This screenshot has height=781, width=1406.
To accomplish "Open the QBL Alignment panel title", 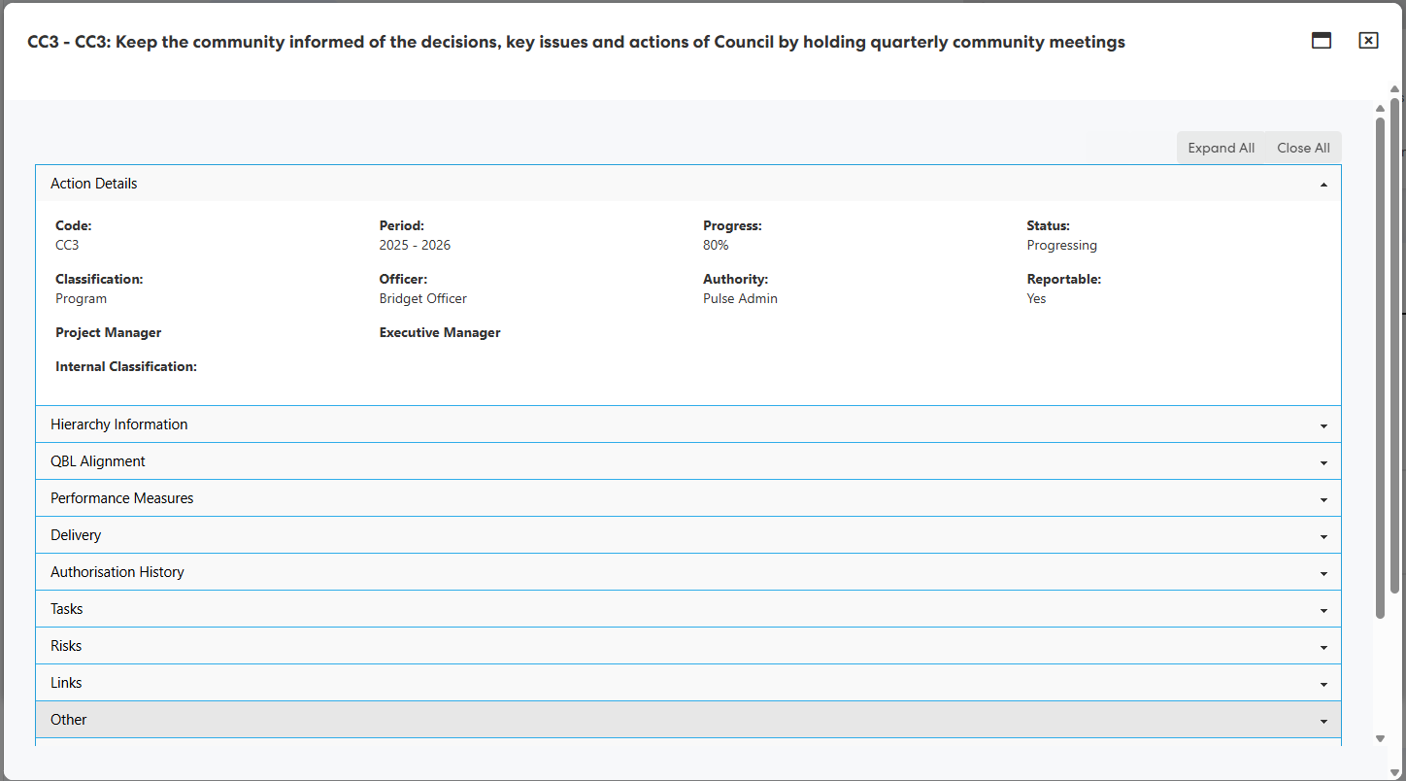I will (98, 461).
